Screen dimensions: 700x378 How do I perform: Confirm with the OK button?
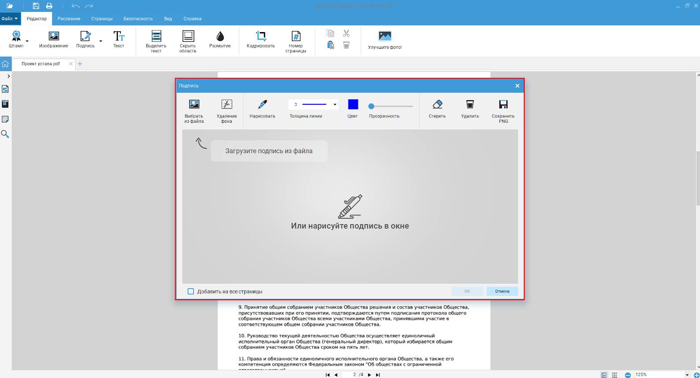[x=467, y=291]
